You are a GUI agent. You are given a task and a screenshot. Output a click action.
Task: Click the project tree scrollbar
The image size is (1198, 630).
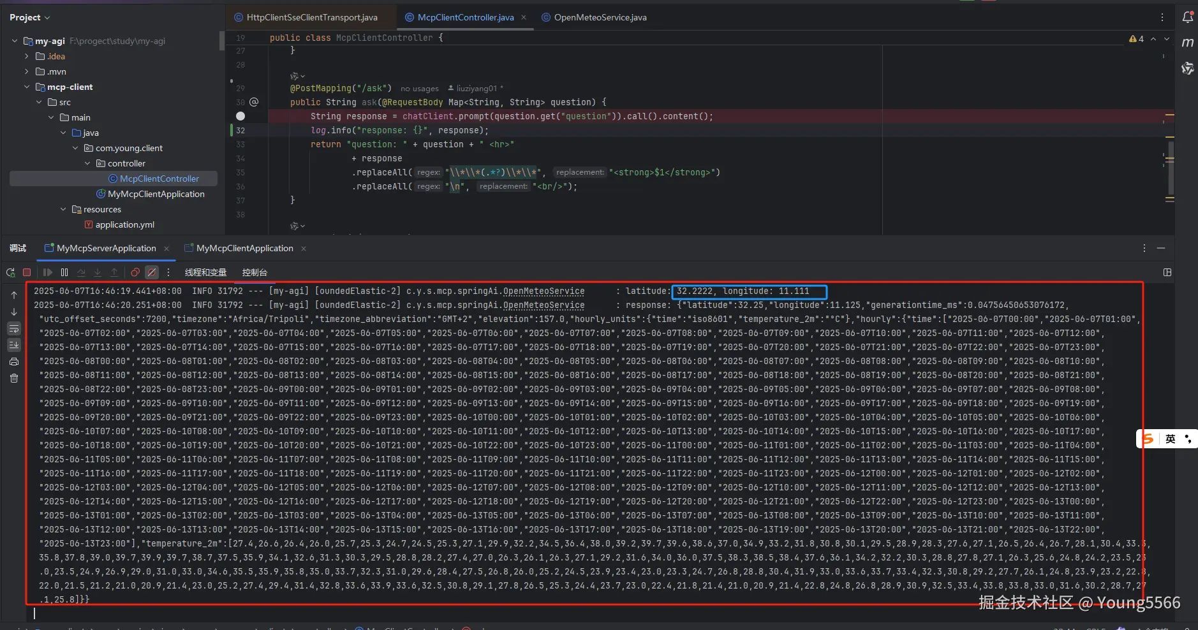click(x=222, y=41)
